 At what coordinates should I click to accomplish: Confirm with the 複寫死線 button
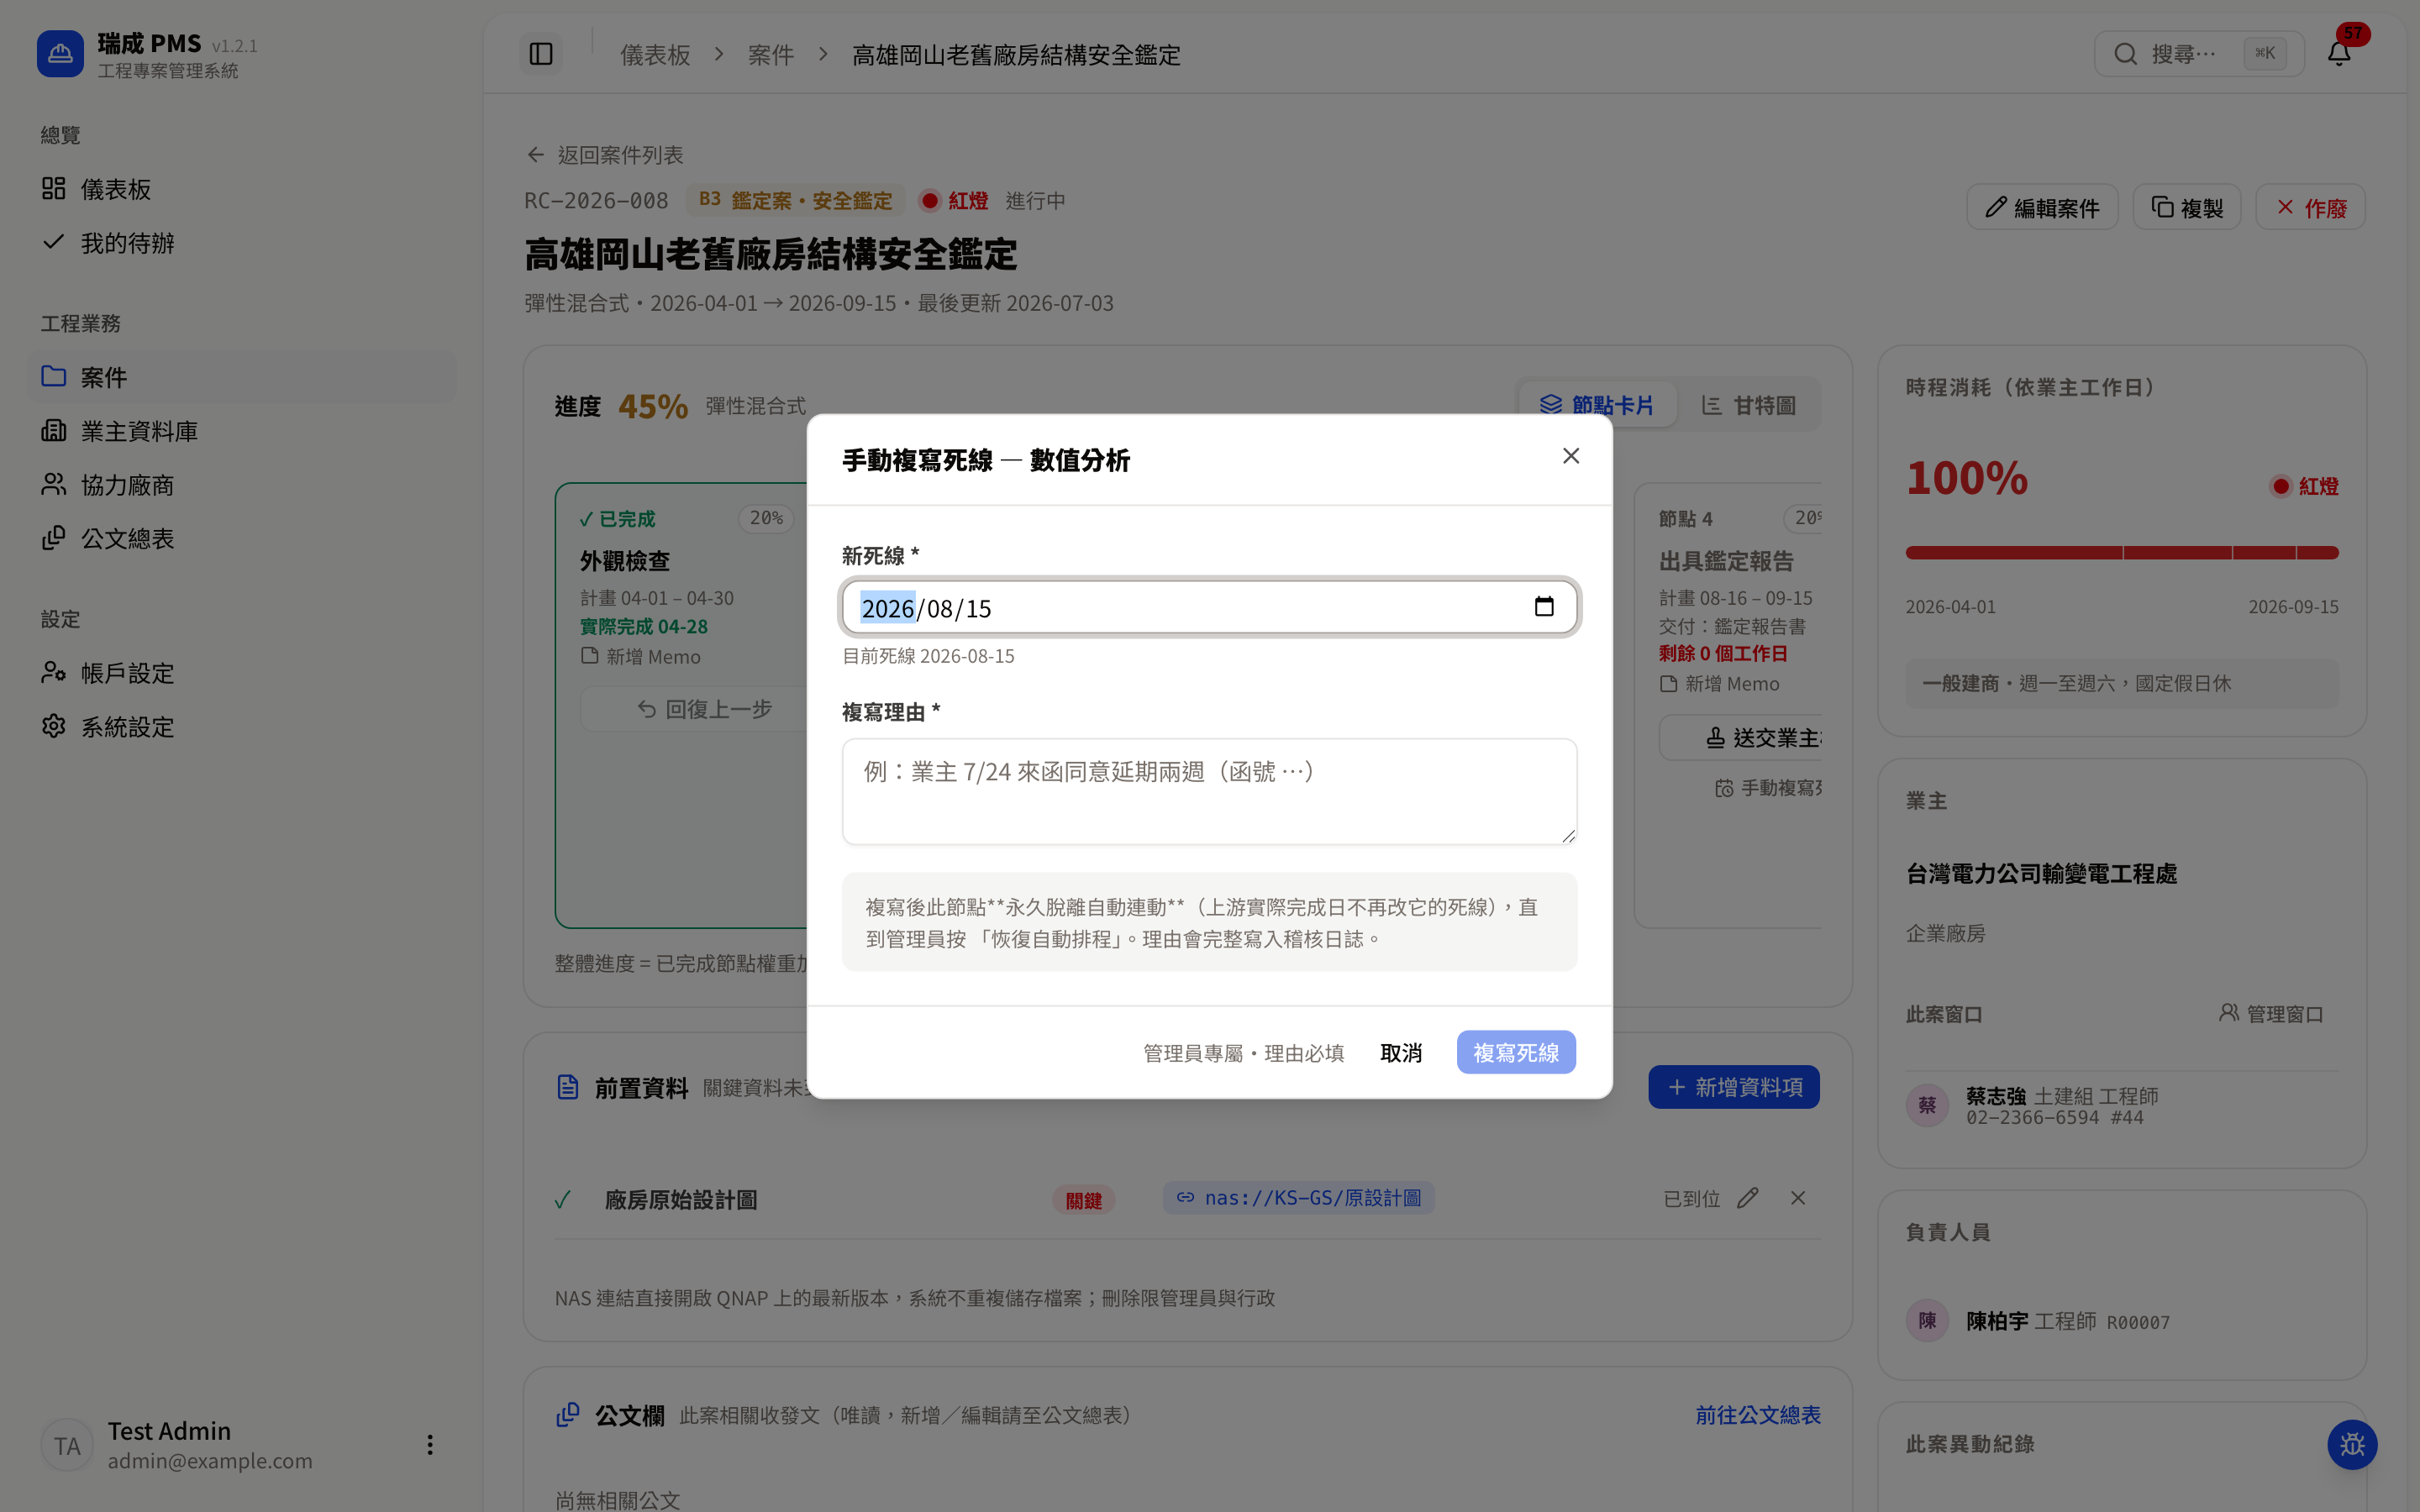coord(1515,1052)
